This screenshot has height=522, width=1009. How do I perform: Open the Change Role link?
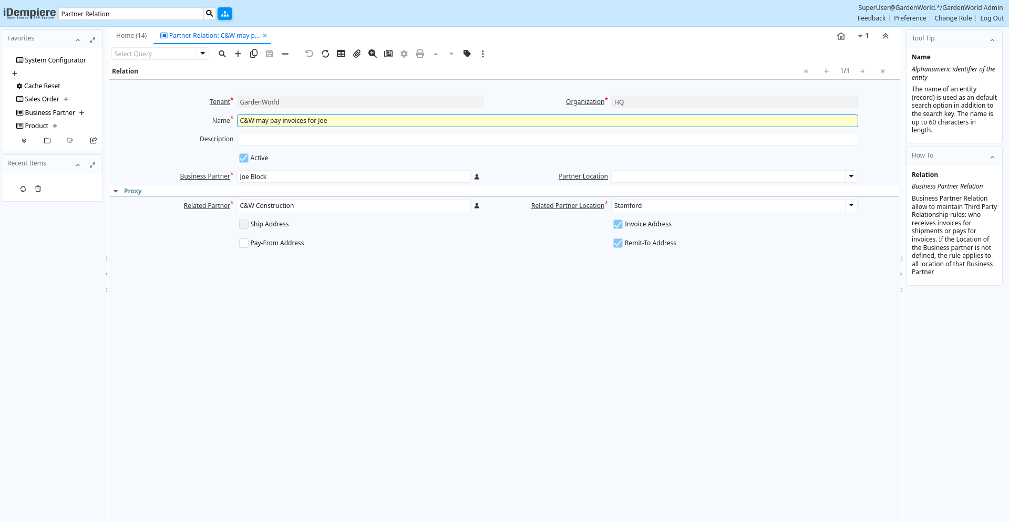[x=953, y=18]
